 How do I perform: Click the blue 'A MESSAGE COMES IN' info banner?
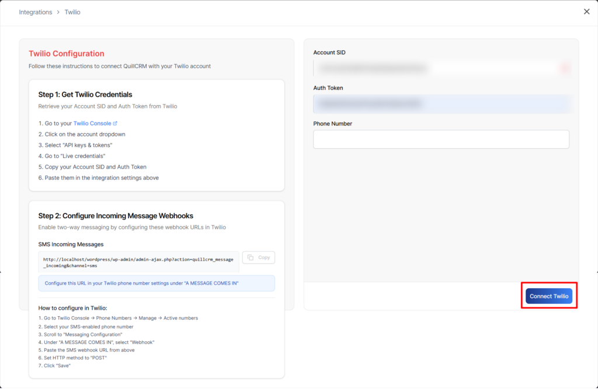[157, 283]
